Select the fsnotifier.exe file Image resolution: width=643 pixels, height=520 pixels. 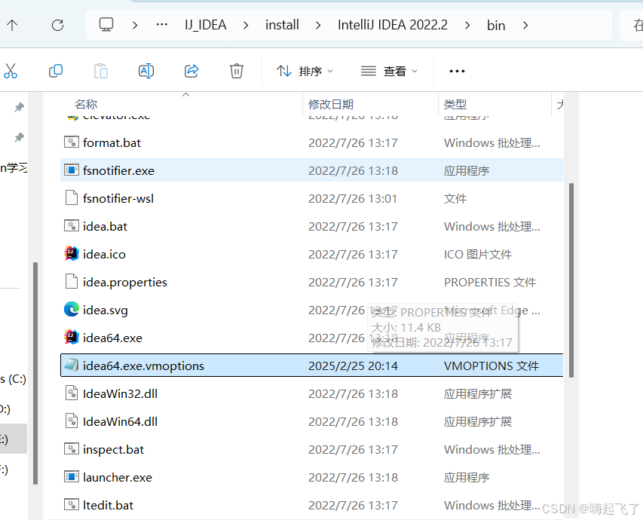coord(311,170)
